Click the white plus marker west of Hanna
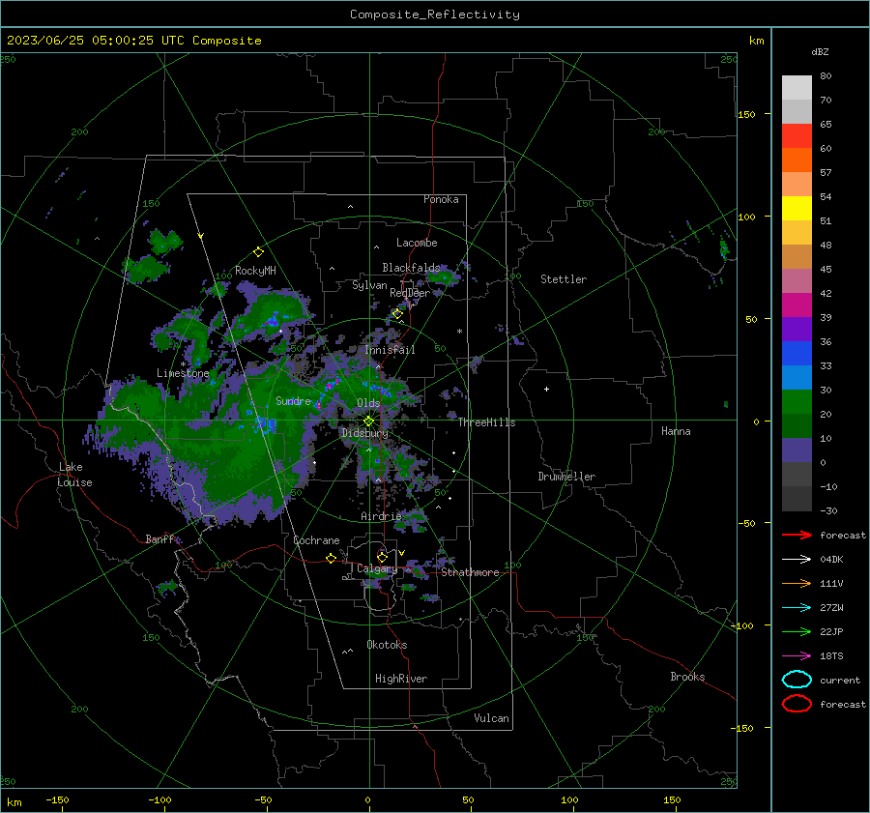This screenshot has height=813, width=870. (x=546, y=389)
